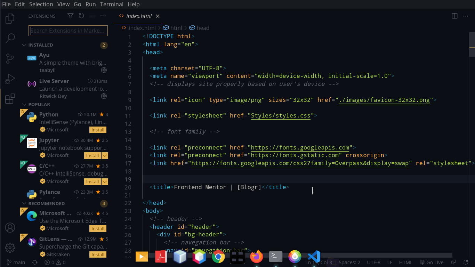Click the main branch status indicator

16,262
